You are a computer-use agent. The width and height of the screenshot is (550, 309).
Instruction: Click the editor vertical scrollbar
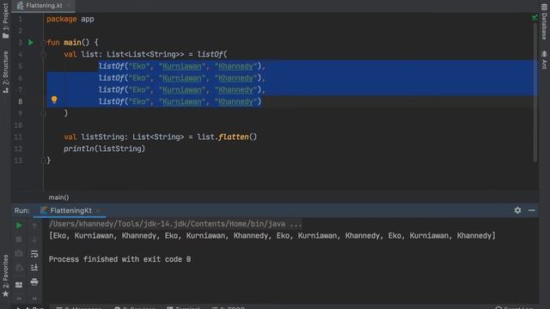tap(535, 93)
